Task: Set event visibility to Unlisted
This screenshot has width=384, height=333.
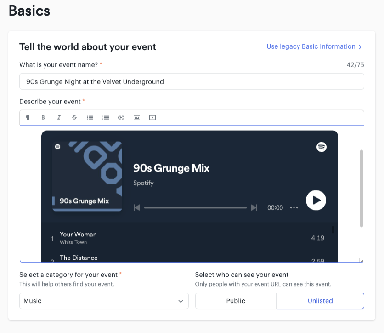Action: point(320,301)
